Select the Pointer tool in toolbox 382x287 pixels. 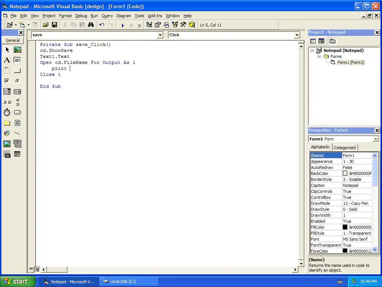pos(7,50)
